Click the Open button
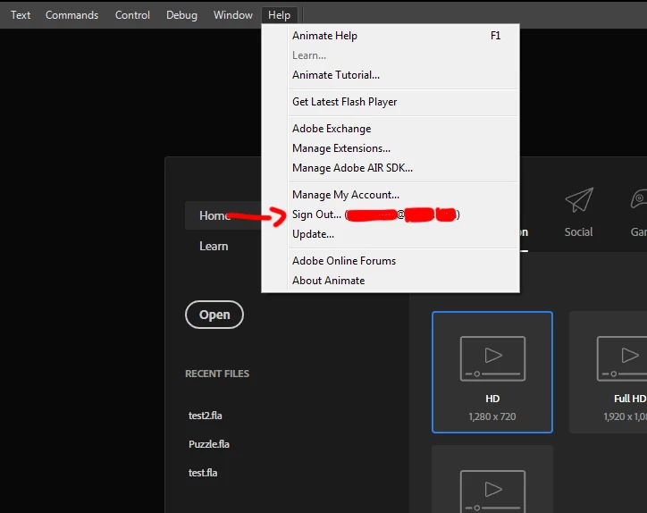The height and width of the screenshot is (513, 647). point(214,315)
